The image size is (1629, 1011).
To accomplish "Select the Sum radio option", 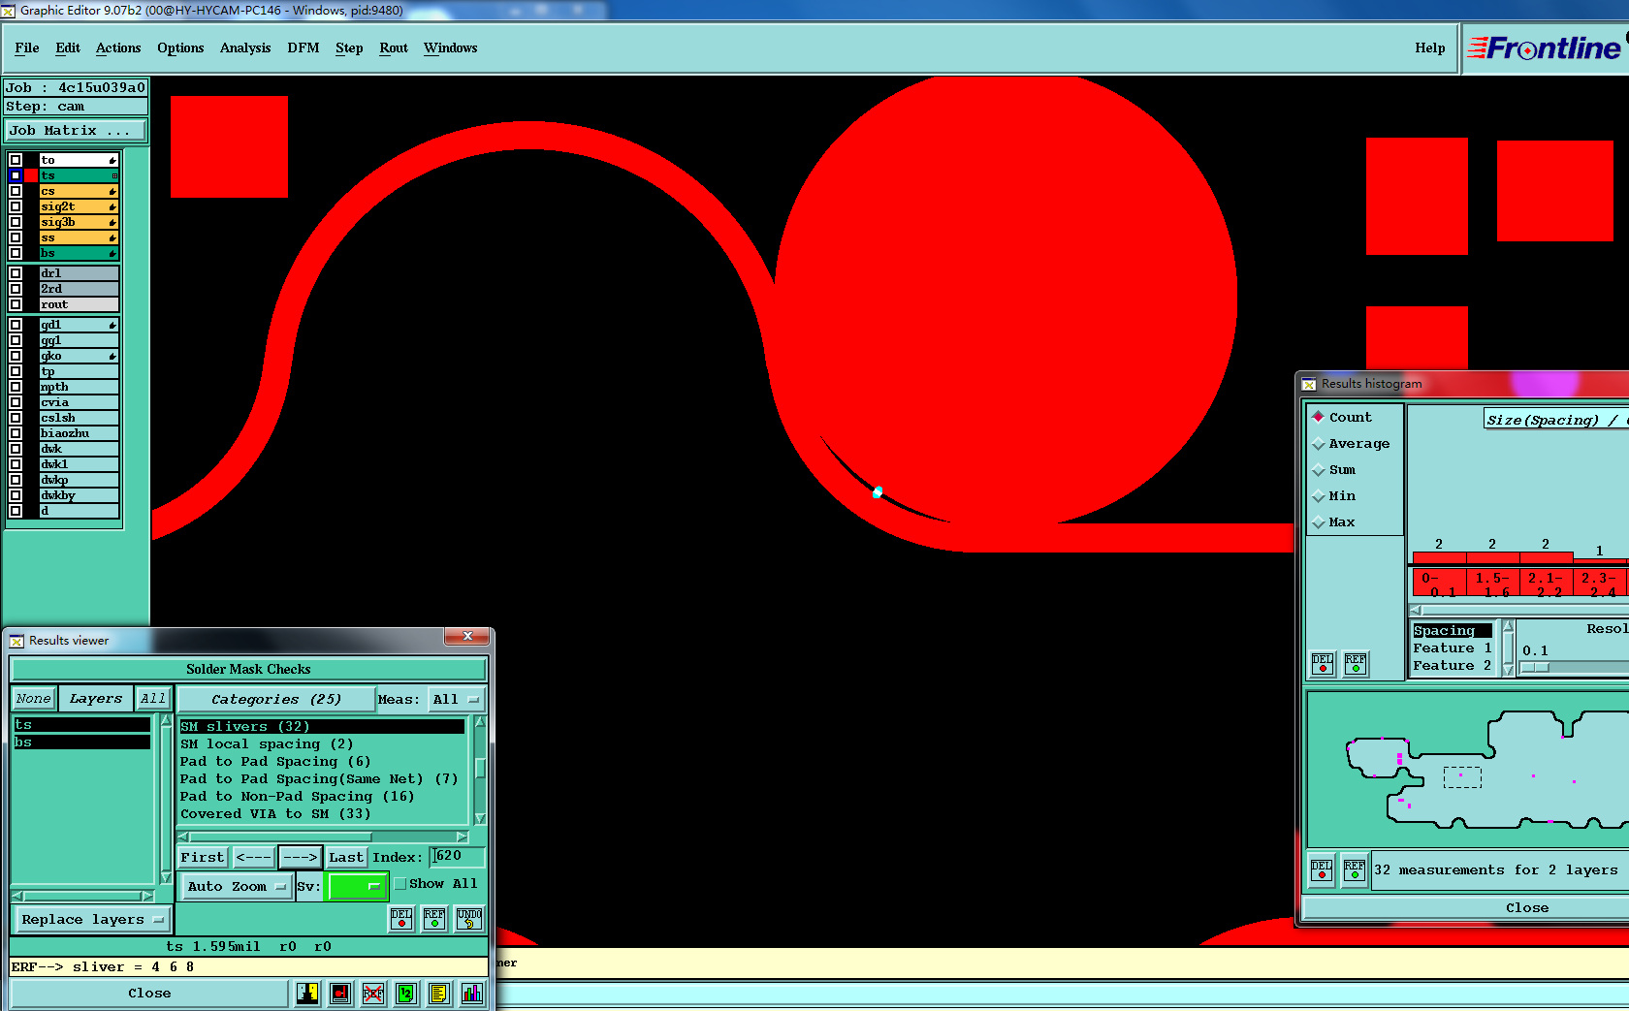I will pos(1319,470).
